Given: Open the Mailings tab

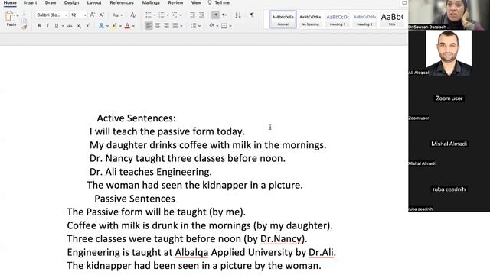Looking at the screenshot, I should click(x=151, y=2).
